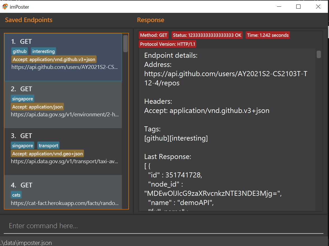The width and height of the screenshot is (329, 246).
Task: Click the Last Response: line
Action: click(x=168, y=156)
